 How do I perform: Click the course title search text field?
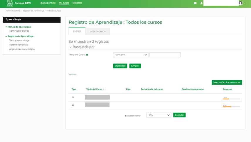point(165,55)
